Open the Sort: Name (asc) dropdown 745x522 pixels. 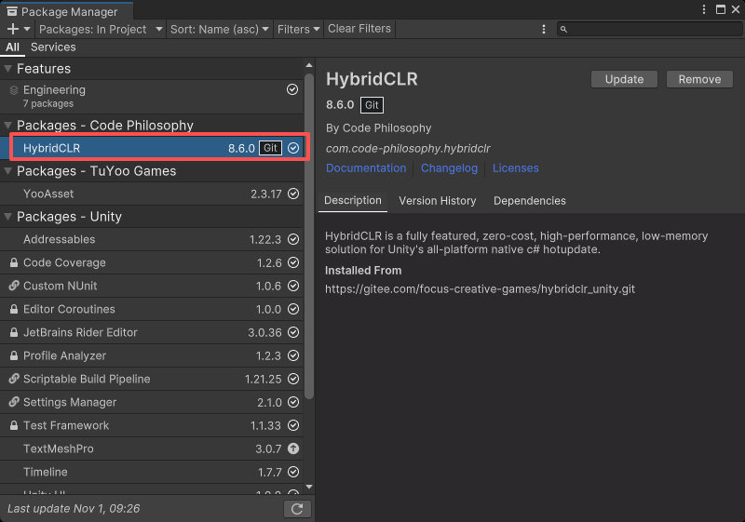tap(219, 29)
